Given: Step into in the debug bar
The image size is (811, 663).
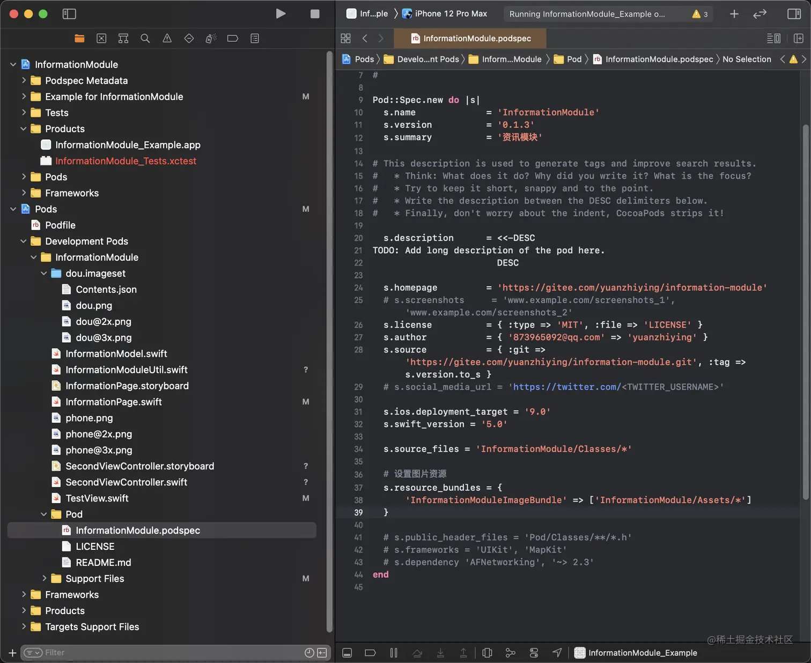Looking at the screenshot, I should (x=440, y=653).
